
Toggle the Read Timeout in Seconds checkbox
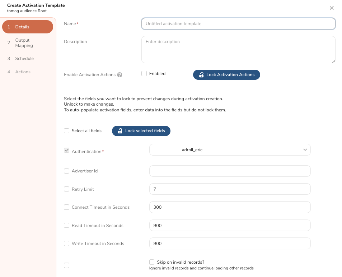coord(67,226)
